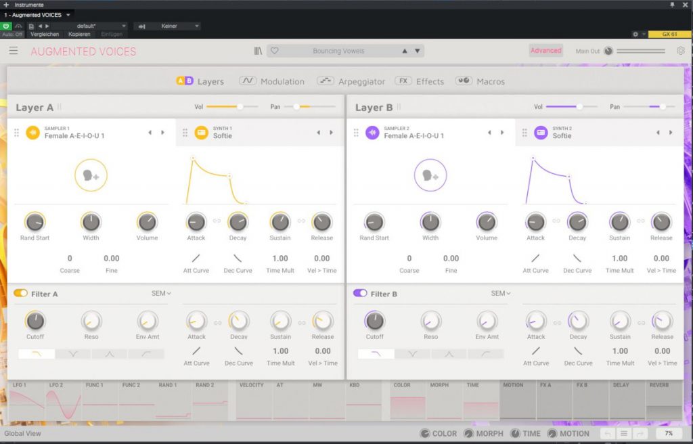Open the Filter A SEM type dropdown

tap(161, 293)
